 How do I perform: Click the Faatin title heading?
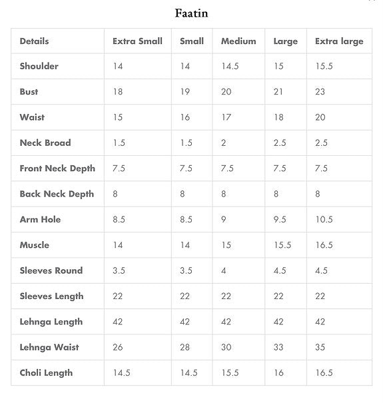(192, 13)
